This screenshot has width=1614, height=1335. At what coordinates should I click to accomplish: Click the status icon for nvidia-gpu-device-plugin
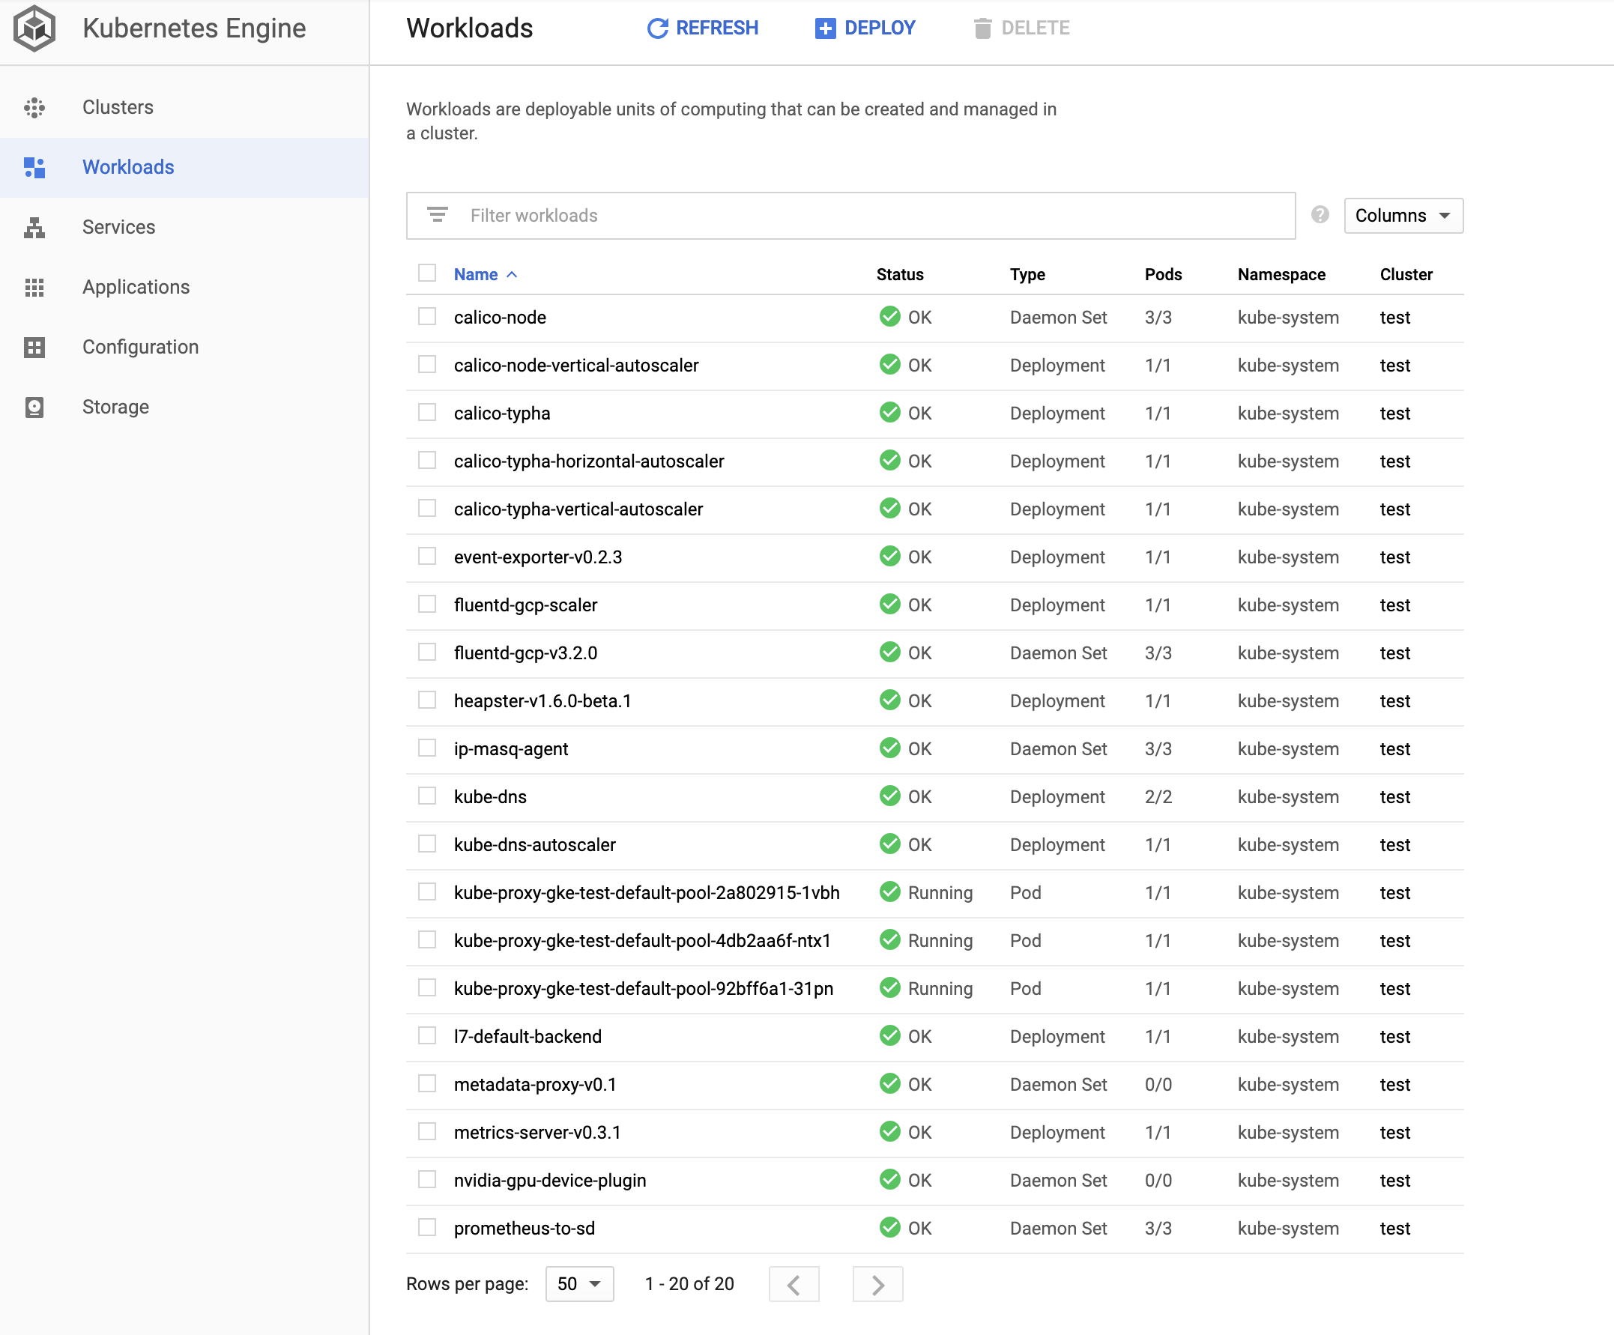(x=890, y=1180)
